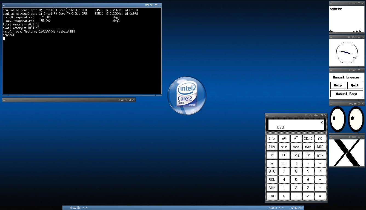Click the Calculator display showing 0 DEG
Screen dimensions: 366x210
(296, 125)
